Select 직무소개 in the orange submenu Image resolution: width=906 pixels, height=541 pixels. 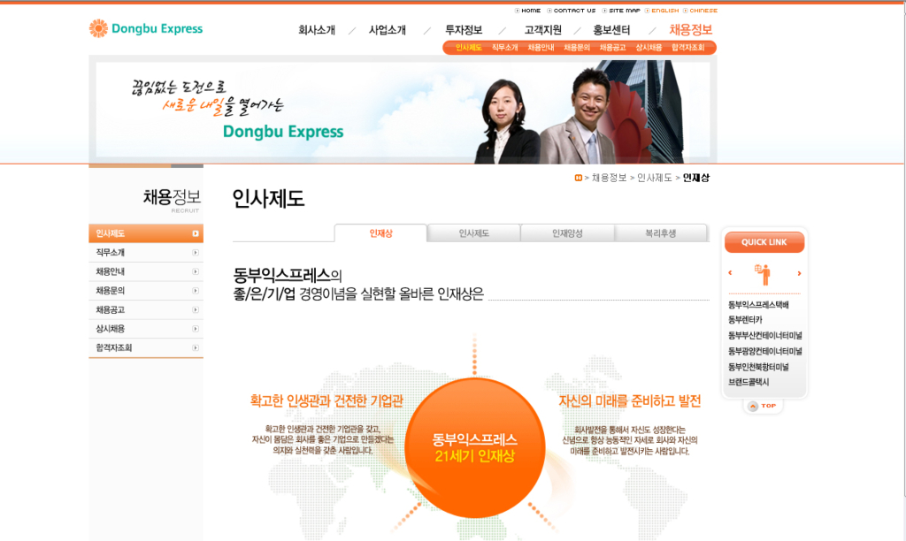point(505,48)
